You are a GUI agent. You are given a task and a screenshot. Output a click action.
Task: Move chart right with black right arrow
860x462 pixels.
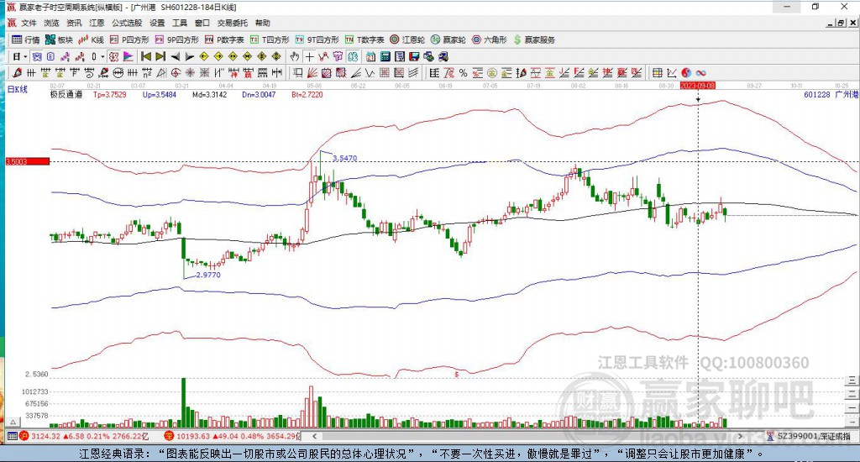[190, 56]
